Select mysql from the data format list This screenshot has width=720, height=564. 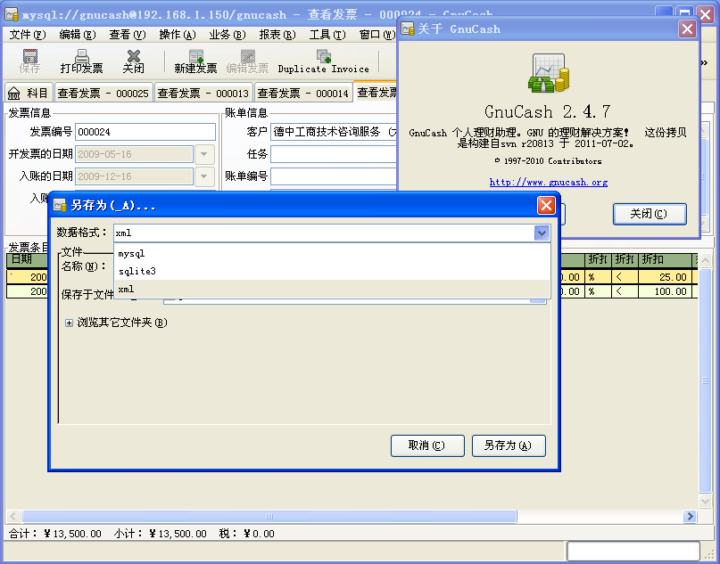click(131, 253)
